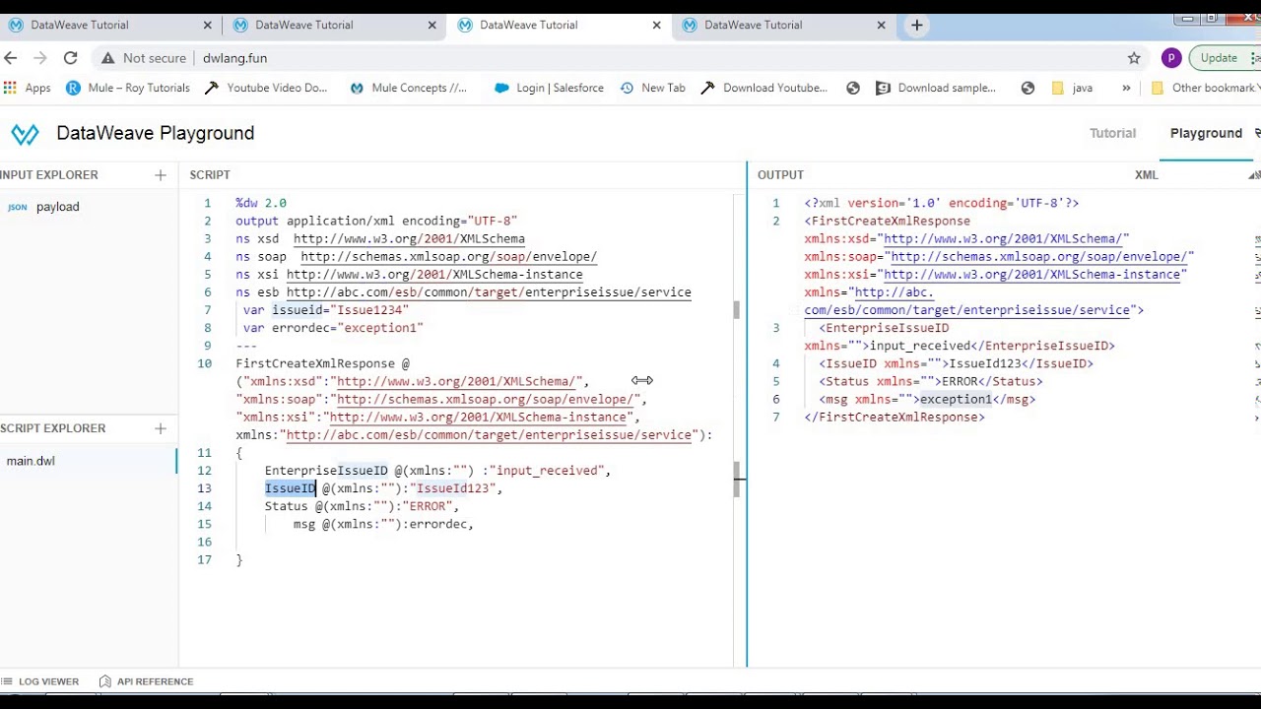
Task: Open the Other bookmarks folder
Action: point(1204,88)
